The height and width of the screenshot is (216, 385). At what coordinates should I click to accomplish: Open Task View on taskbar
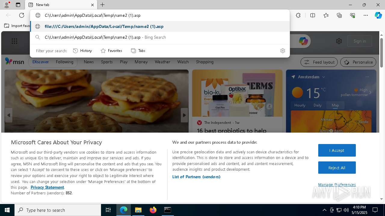108,210
